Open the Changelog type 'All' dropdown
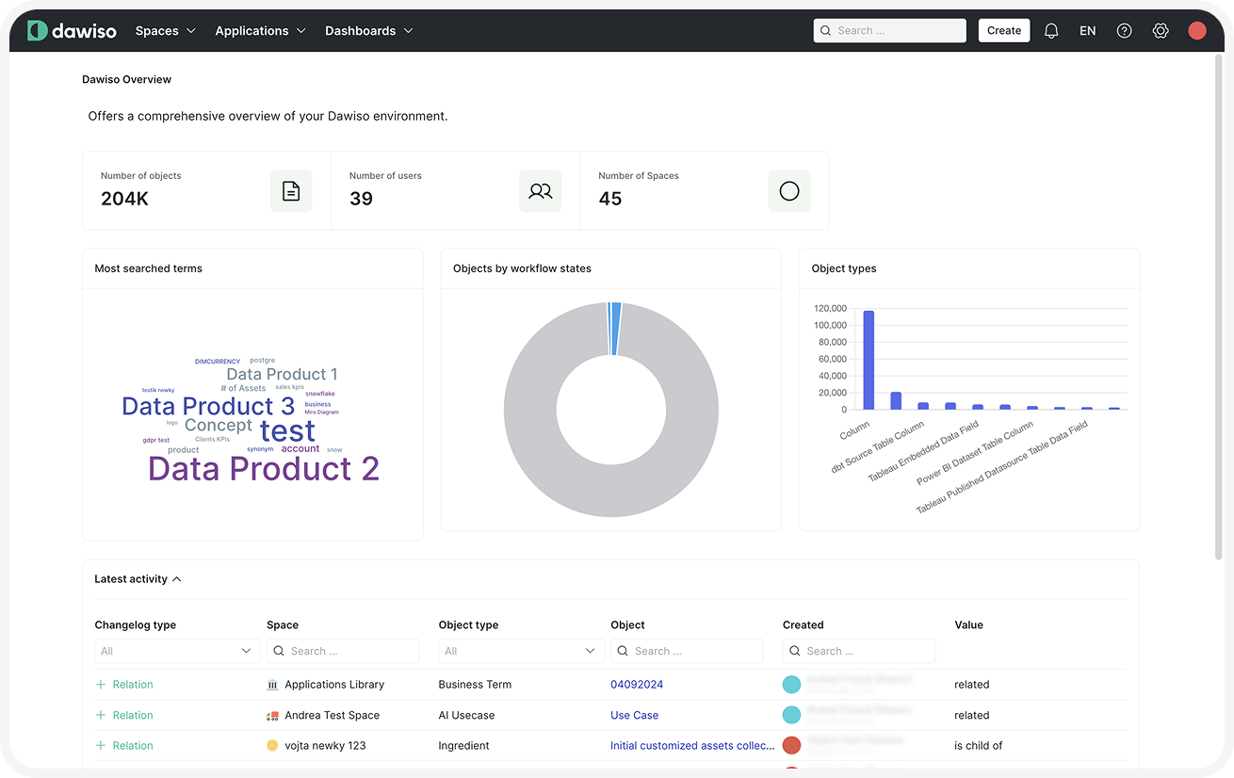The width and height of the screenshot is (1234, 778). tap(176, 650)
